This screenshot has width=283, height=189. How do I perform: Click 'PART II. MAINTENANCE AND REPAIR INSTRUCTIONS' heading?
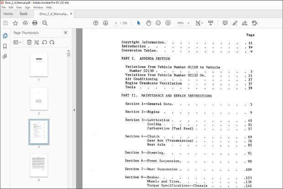[x=167, y=96]
